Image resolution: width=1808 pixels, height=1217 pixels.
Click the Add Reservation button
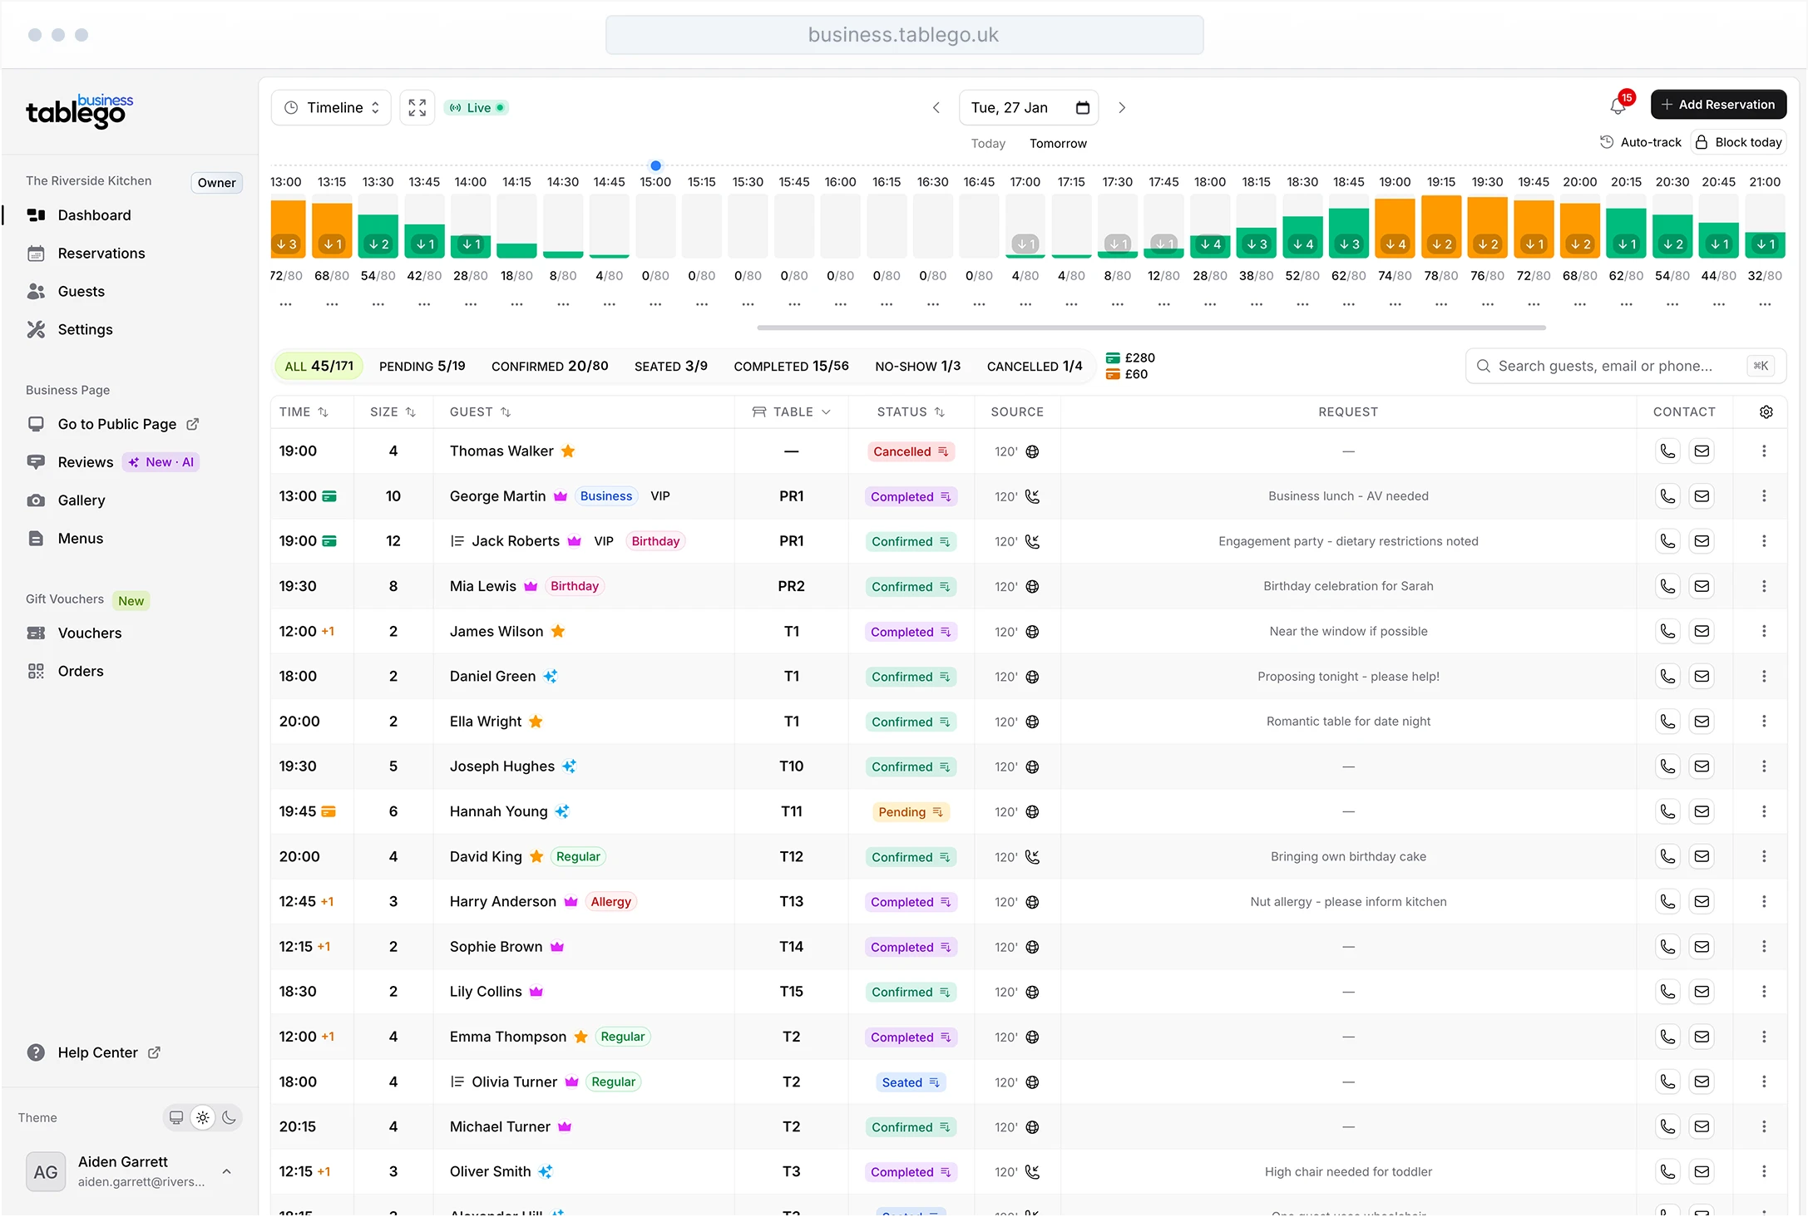tap(1718, 104)
